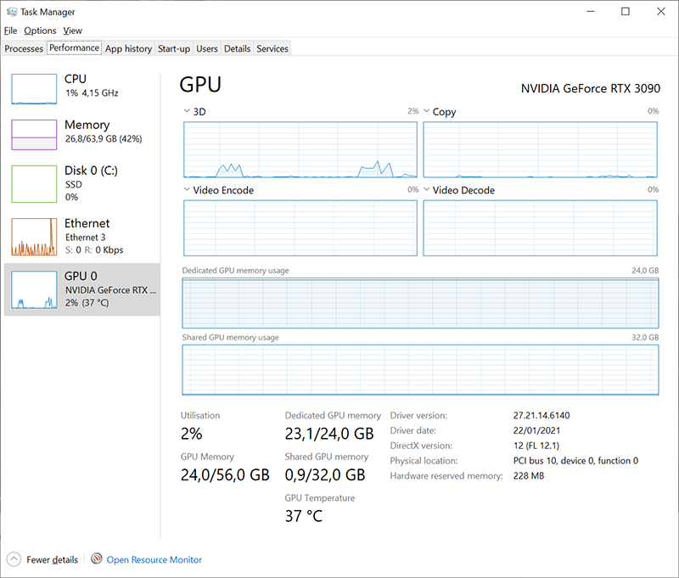Click the 'S: 0 R: 0 Kbps' network text
Viewport: 679px width, 578px height.
click(x=94, y=250)
